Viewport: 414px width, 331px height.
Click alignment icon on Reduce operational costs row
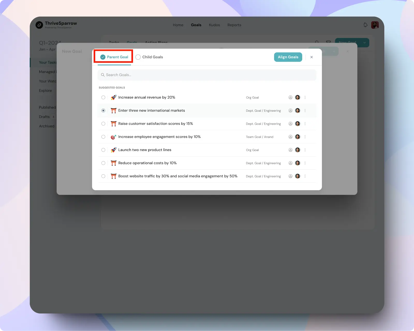coord(290,163)
